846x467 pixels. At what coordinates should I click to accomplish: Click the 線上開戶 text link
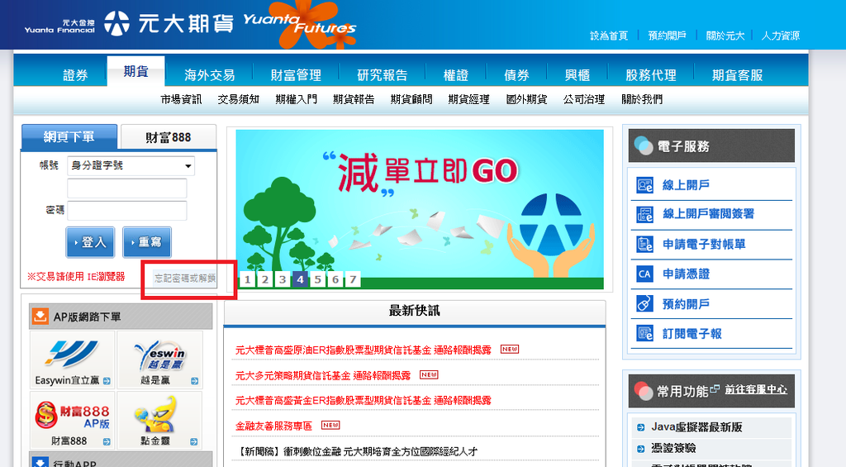tap(686, 185)
